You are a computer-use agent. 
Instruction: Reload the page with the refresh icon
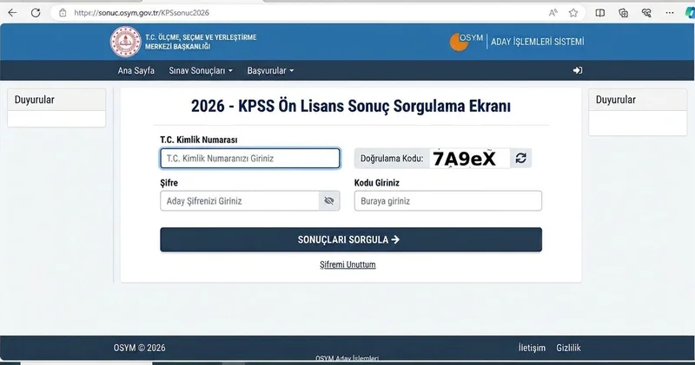coord(36,13)
